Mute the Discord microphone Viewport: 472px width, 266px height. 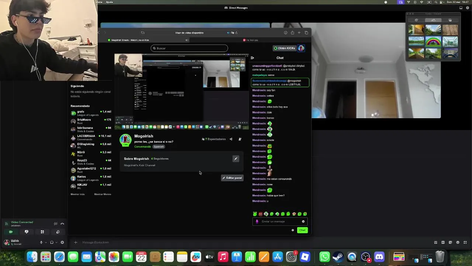(41, 242)
